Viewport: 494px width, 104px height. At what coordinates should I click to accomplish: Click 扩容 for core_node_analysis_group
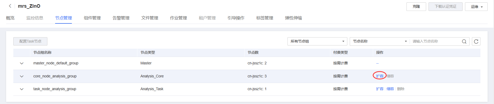click(380, 76)
